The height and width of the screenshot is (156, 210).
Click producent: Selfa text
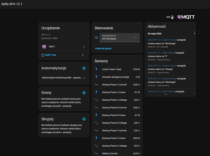point(49,38)
